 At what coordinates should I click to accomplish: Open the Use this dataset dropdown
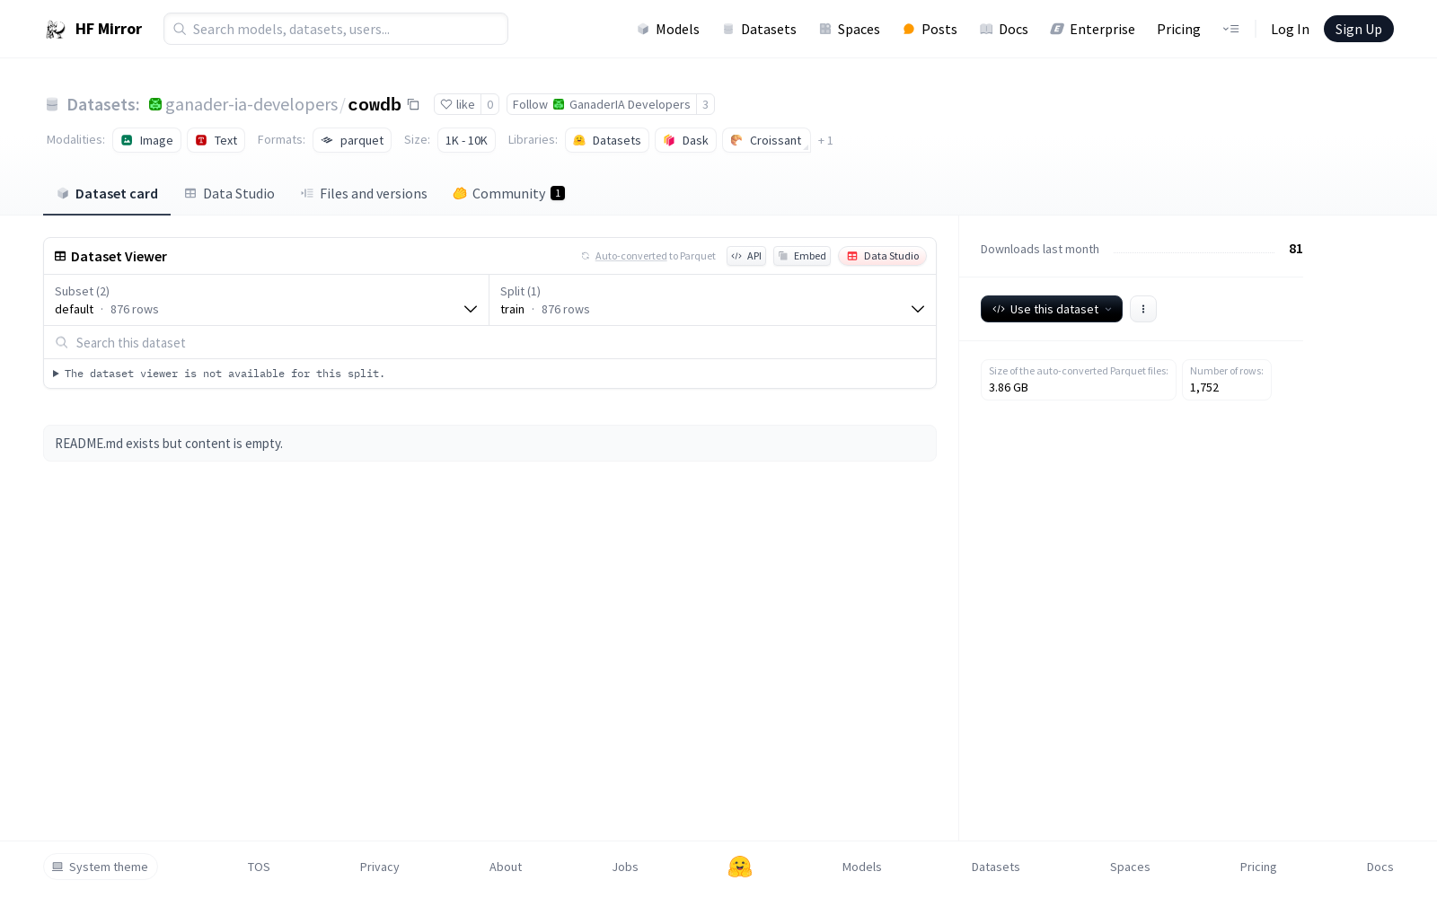(x=1052, y=309)
